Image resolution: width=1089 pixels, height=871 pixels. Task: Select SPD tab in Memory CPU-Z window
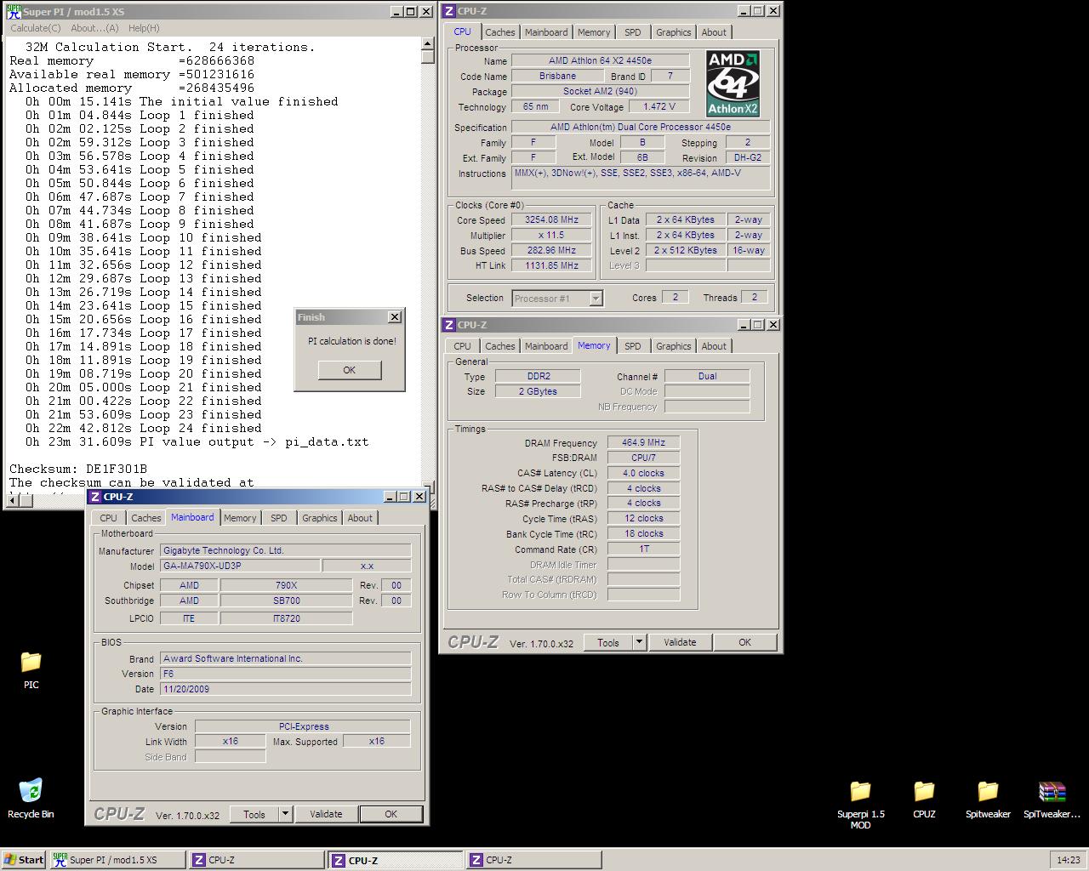pyautogui.click(x=633, y=346)
